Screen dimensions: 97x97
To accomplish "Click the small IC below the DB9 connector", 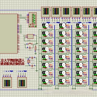I will pyautogui.click(x=30, y=36).
